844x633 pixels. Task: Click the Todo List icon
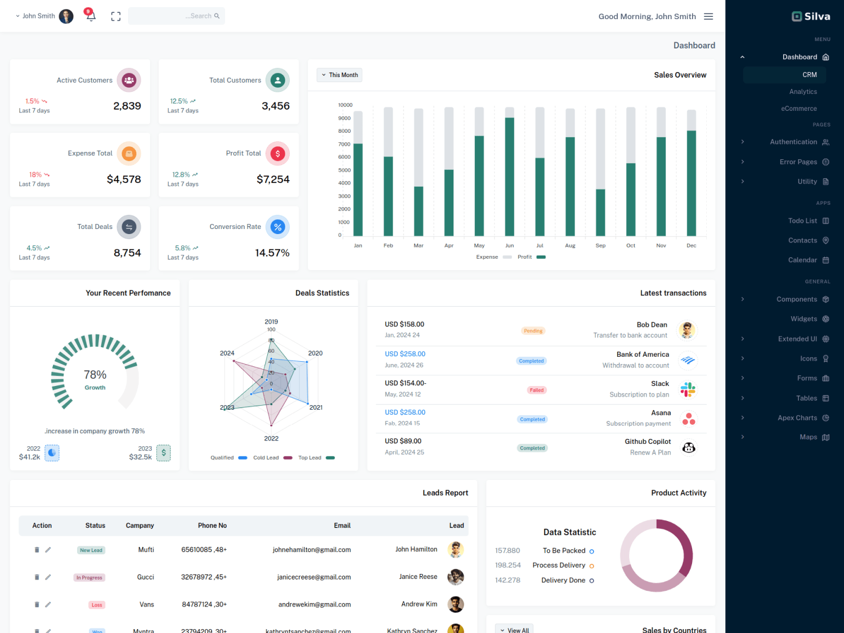(825, 221)
